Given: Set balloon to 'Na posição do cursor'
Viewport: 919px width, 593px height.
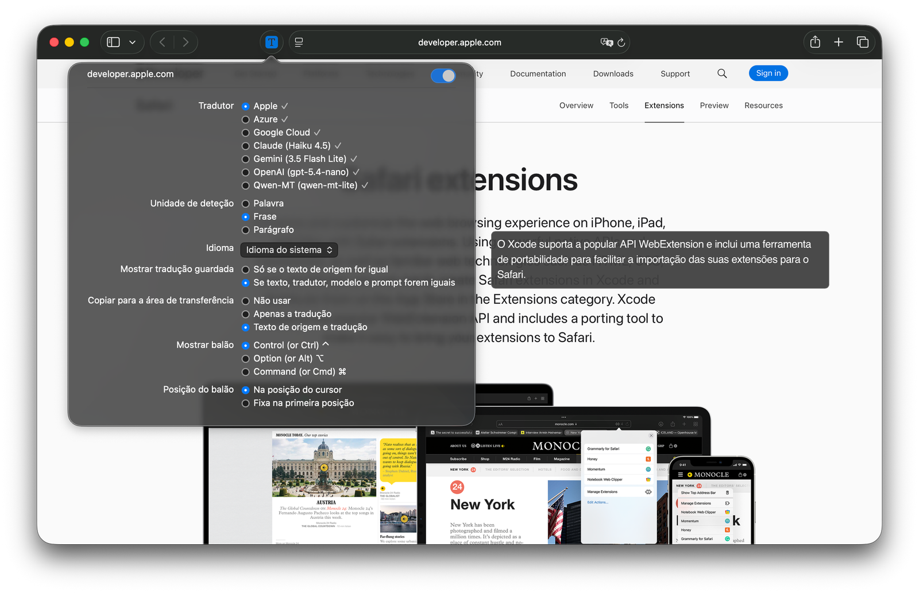Looking at the screenshot, I should [246, 390].
